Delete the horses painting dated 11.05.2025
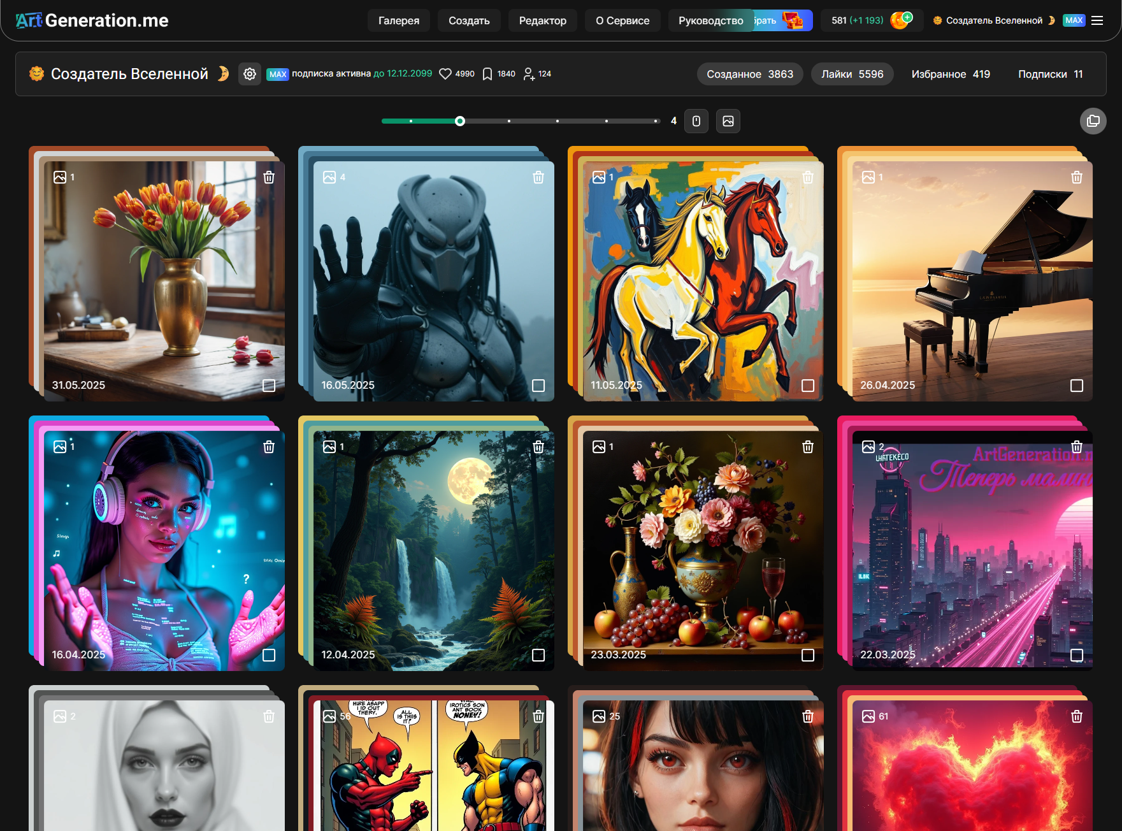1122x831 pixels. click(x=808, y=177)
